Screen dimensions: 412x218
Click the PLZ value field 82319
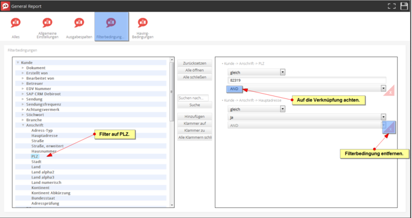point(307,81)
